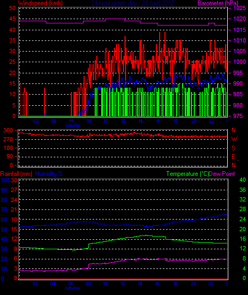Viewport: 248px width, 295px height.
Task: Click the 'W' compass direction label
Action: 234,139
